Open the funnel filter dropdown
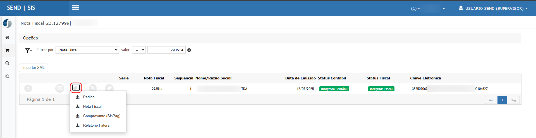This screenshot has width=536, height=138. pos(28,50)
